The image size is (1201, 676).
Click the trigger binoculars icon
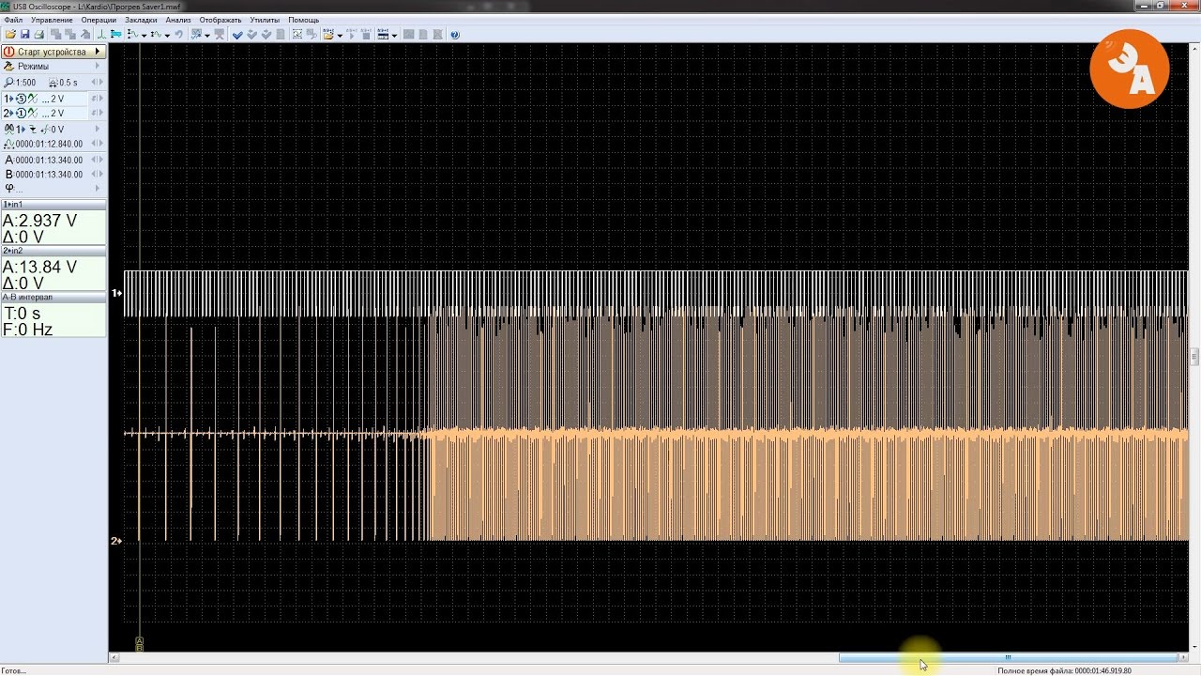point(9,130)
